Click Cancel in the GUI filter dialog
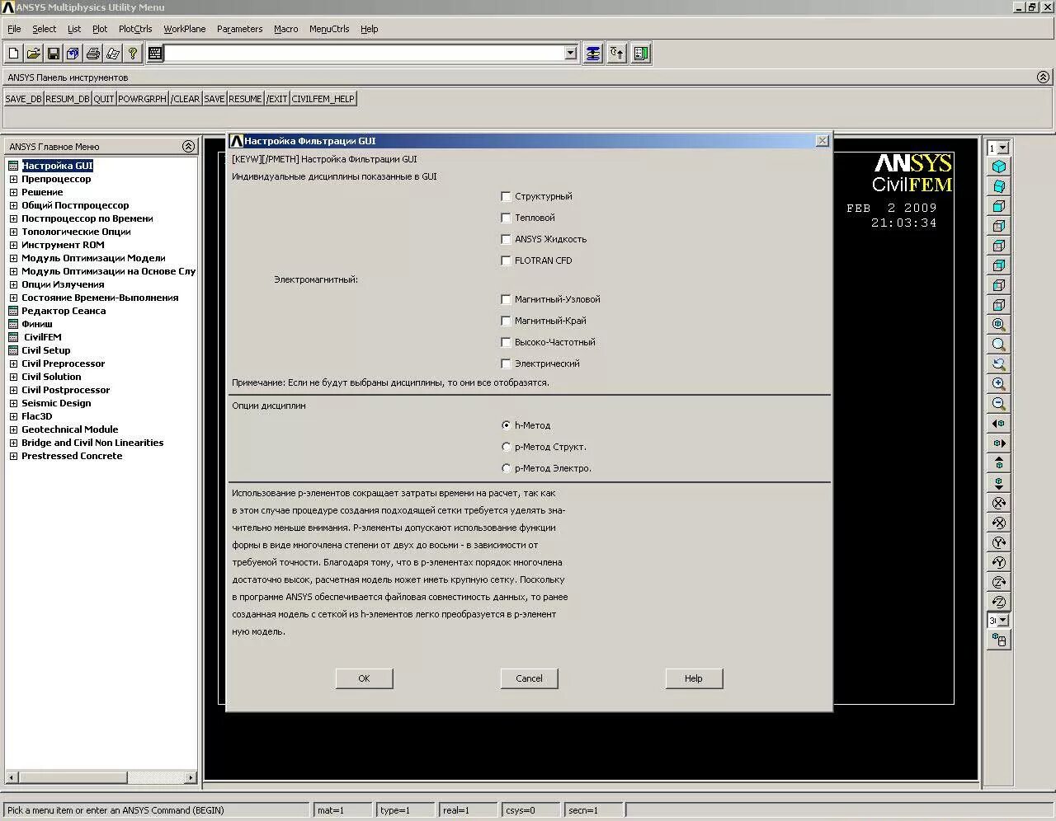1056x821 pixels. 529,678
